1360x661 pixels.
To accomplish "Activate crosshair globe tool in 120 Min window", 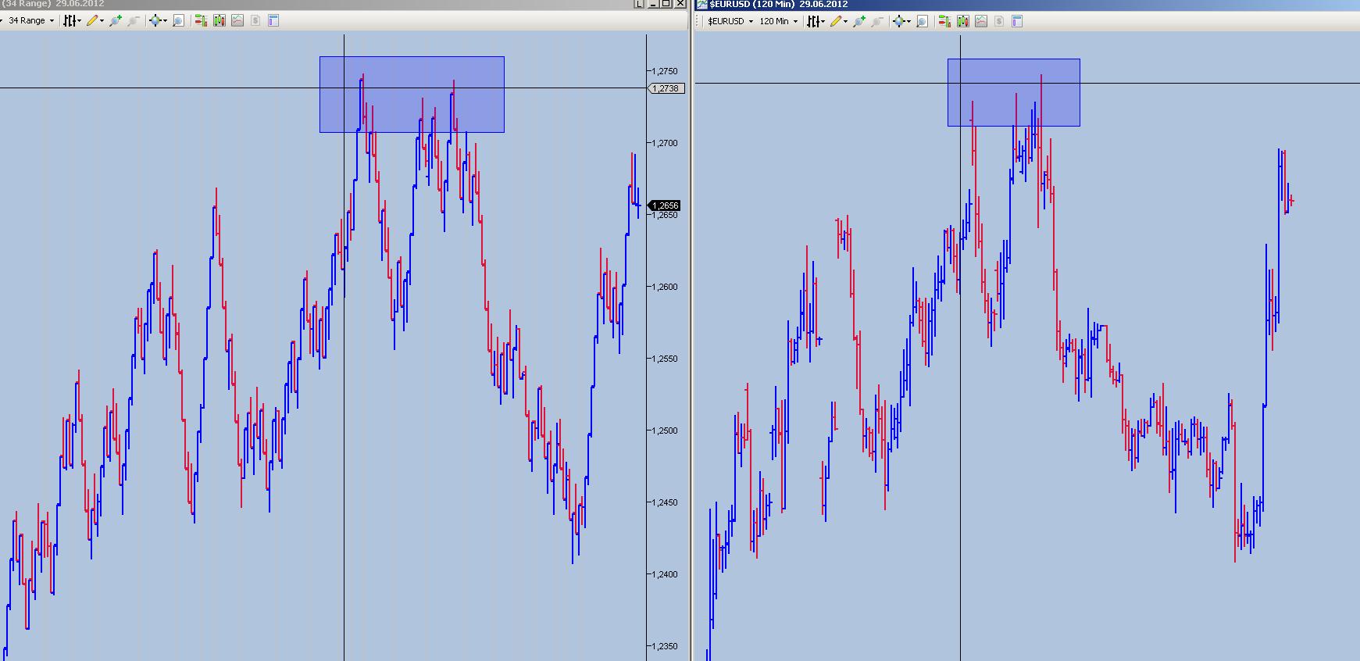I will click(898, 21).
